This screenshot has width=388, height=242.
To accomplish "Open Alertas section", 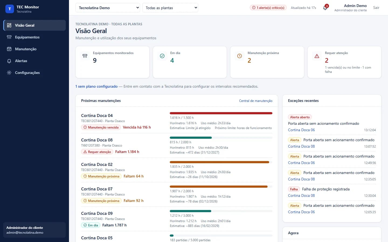I will tap(34, 61).
